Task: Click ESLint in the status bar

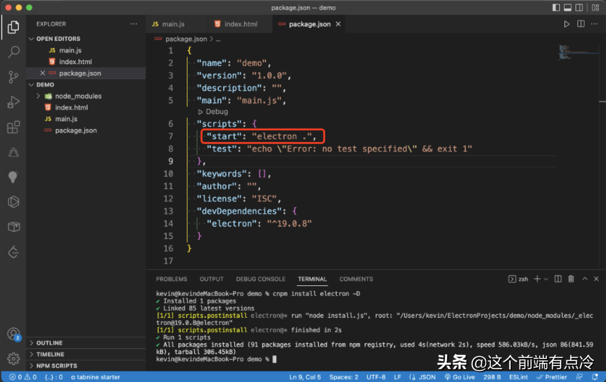Action: (518, 377)
